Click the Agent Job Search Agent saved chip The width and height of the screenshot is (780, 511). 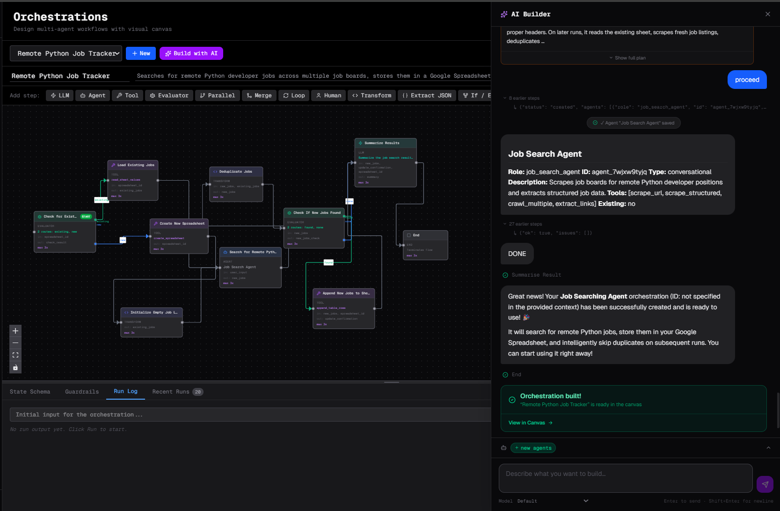634,123
